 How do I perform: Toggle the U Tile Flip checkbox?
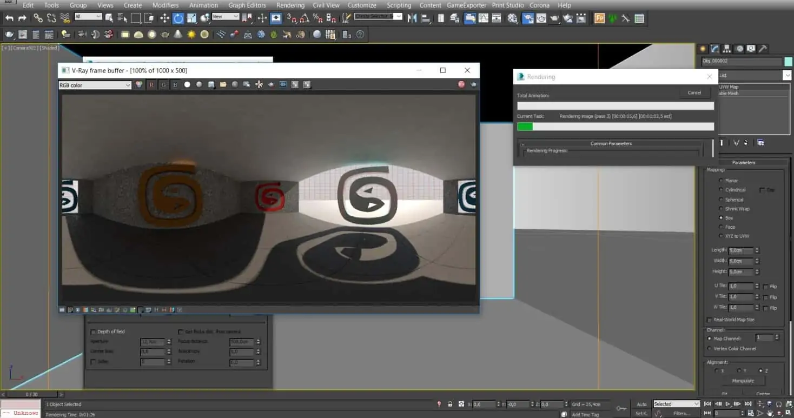click(x=765, y=286)
